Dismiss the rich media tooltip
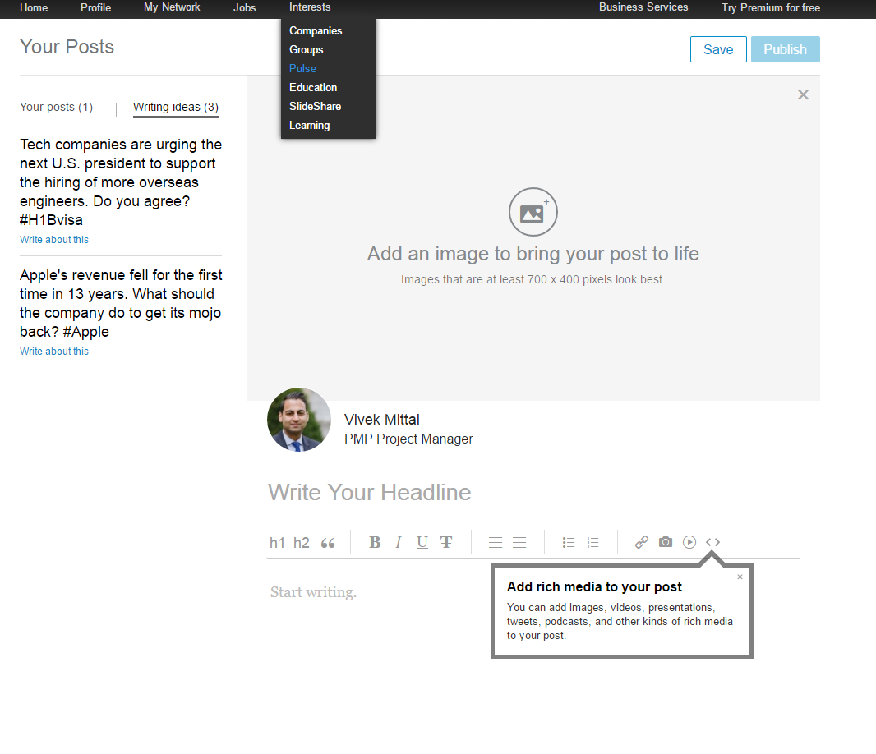The height and width of the screenshot is (754, 876). pos(740,577)
